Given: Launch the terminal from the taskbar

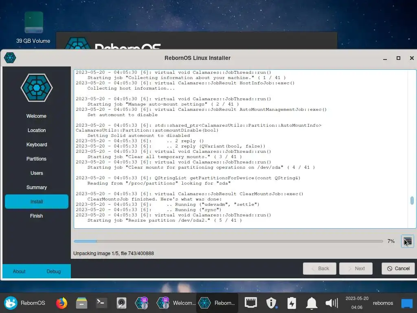Looking at the screenshot, I should coord(101,303).
